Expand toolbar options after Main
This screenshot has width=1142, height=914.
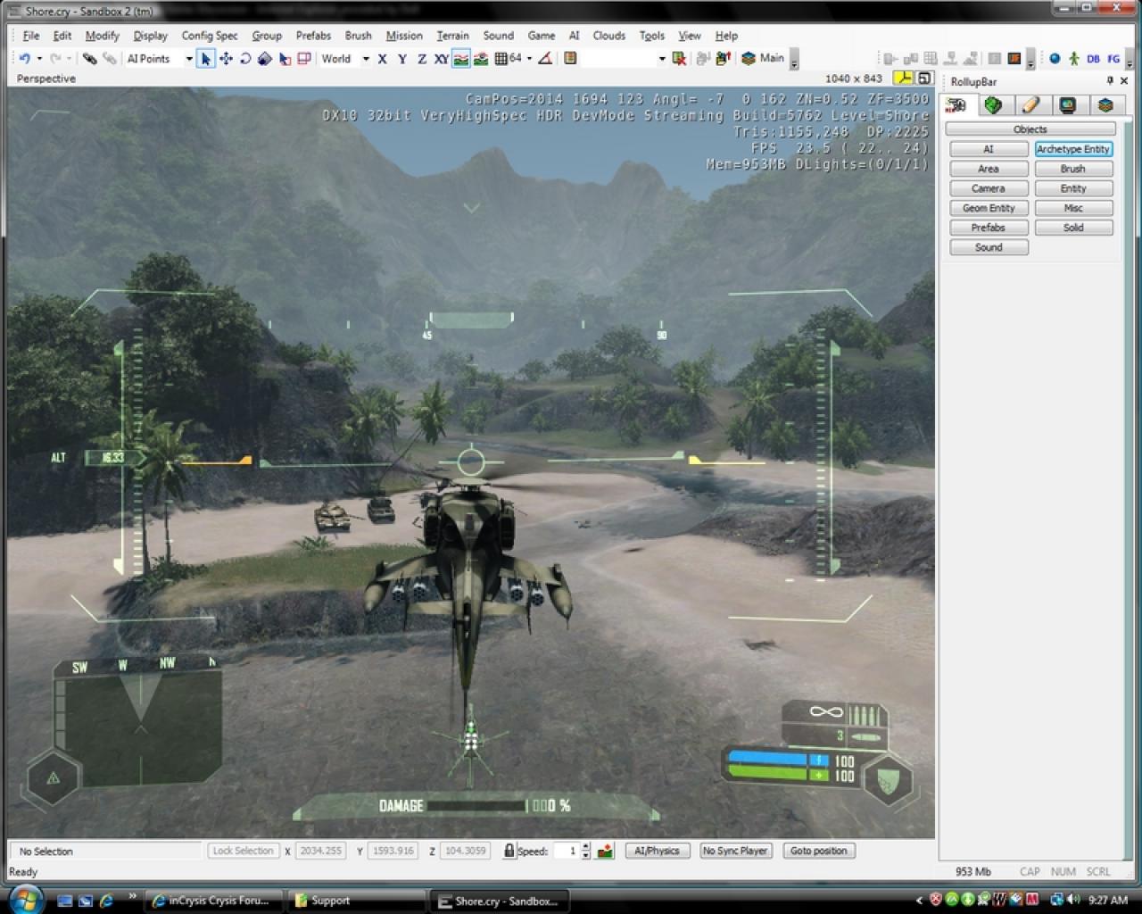(794, 60)
